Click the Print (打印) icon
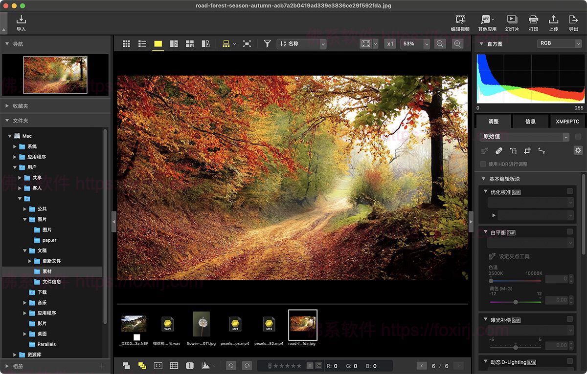Viewport: 587px width, 374px height. [533, 22]
